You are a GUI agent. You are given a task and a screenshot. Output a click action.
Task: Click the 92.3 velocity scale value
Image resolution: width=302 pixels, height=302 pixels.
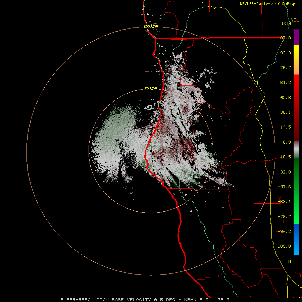286,53
